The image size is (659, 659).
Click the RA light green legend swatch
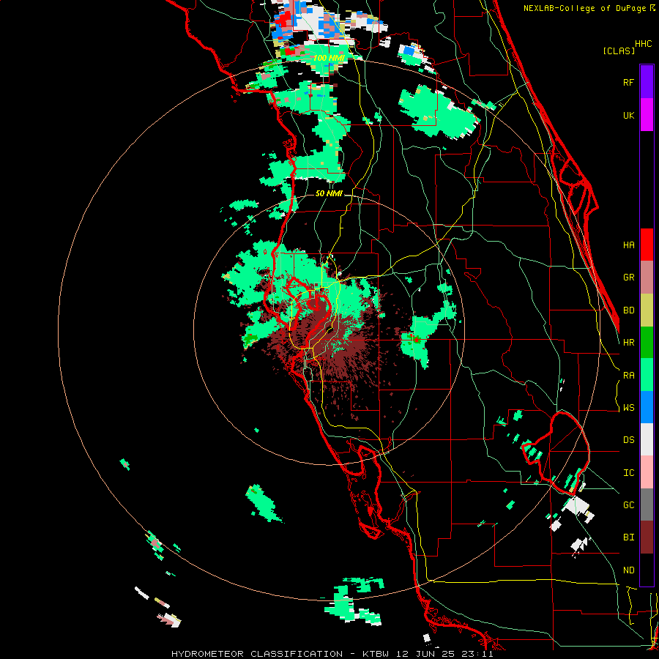click(647, 375)
